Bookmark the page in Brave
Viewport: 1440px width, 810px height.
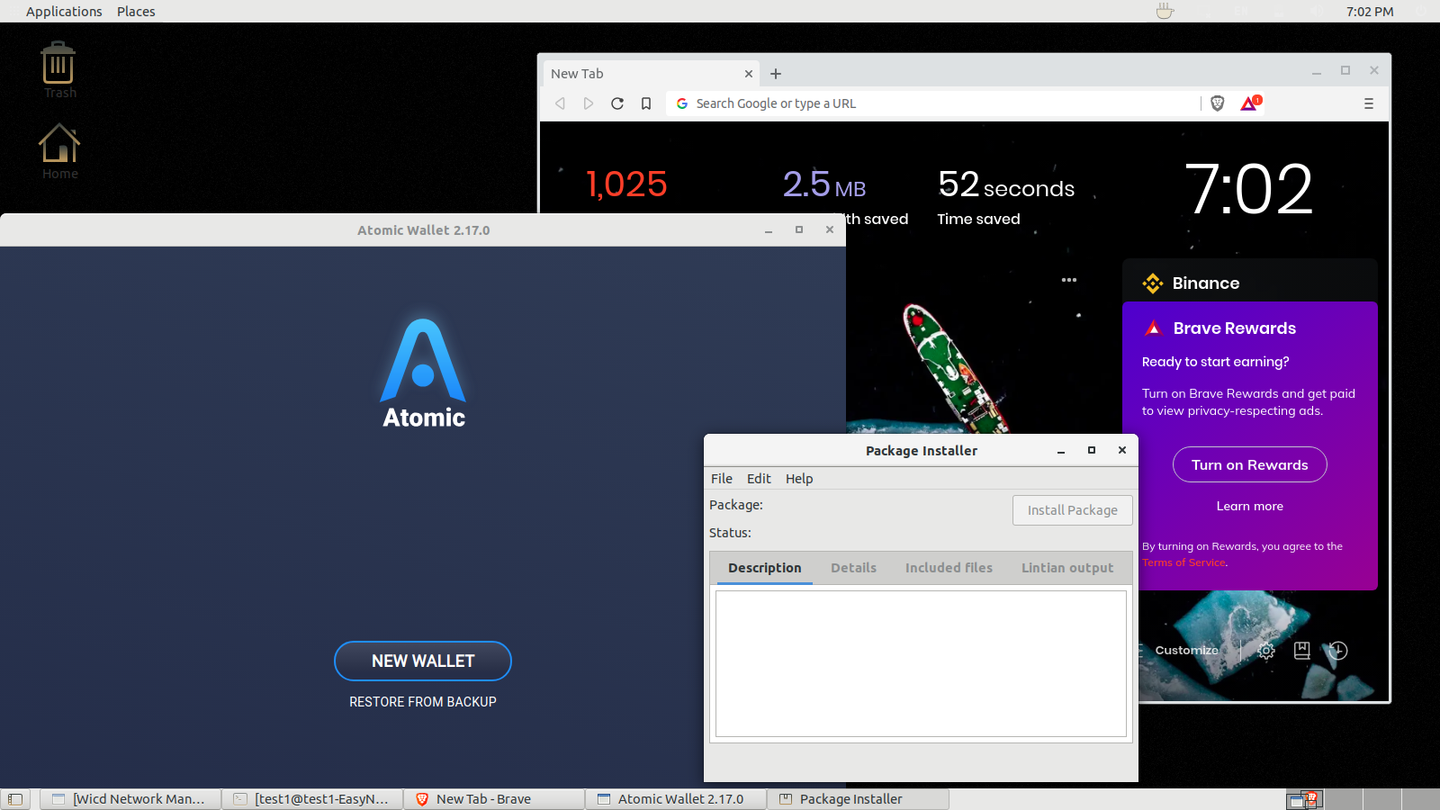(646, 103)
